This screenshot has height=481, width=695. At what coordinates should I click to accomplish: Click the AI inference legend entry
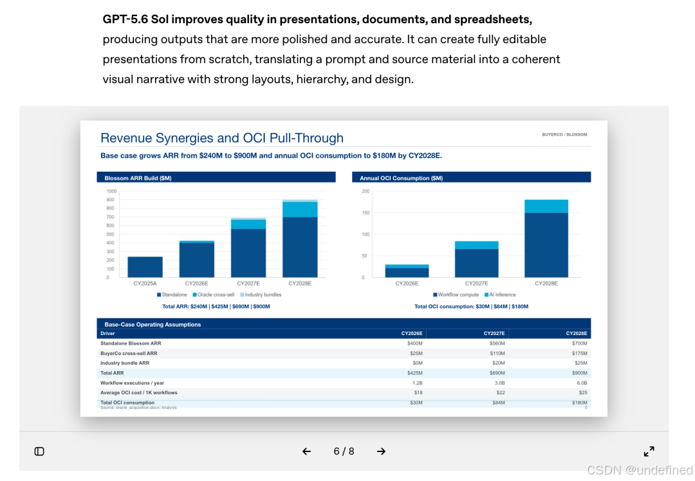500,295
